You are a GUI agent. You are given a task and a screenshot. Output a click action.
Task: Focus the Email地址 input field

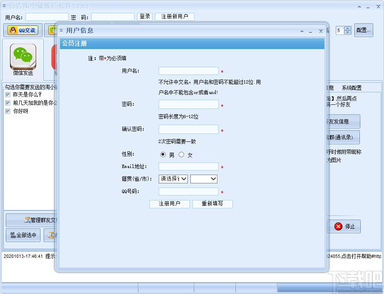[189, 167]
